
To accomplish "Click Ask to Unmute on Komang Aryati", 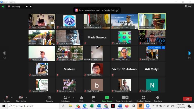I will 154,48.
